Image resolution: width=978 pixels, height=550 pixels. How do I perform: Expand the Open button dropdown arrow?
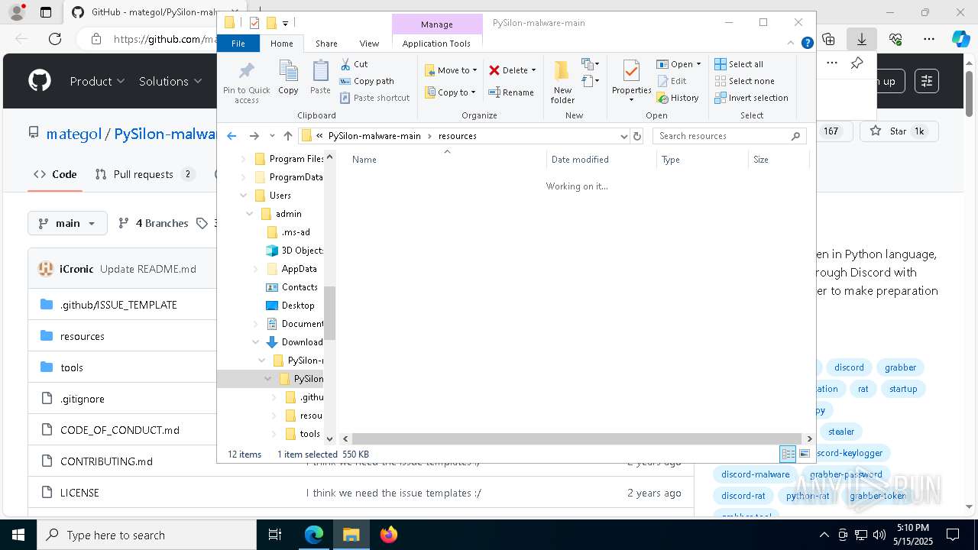coord(698,64)
